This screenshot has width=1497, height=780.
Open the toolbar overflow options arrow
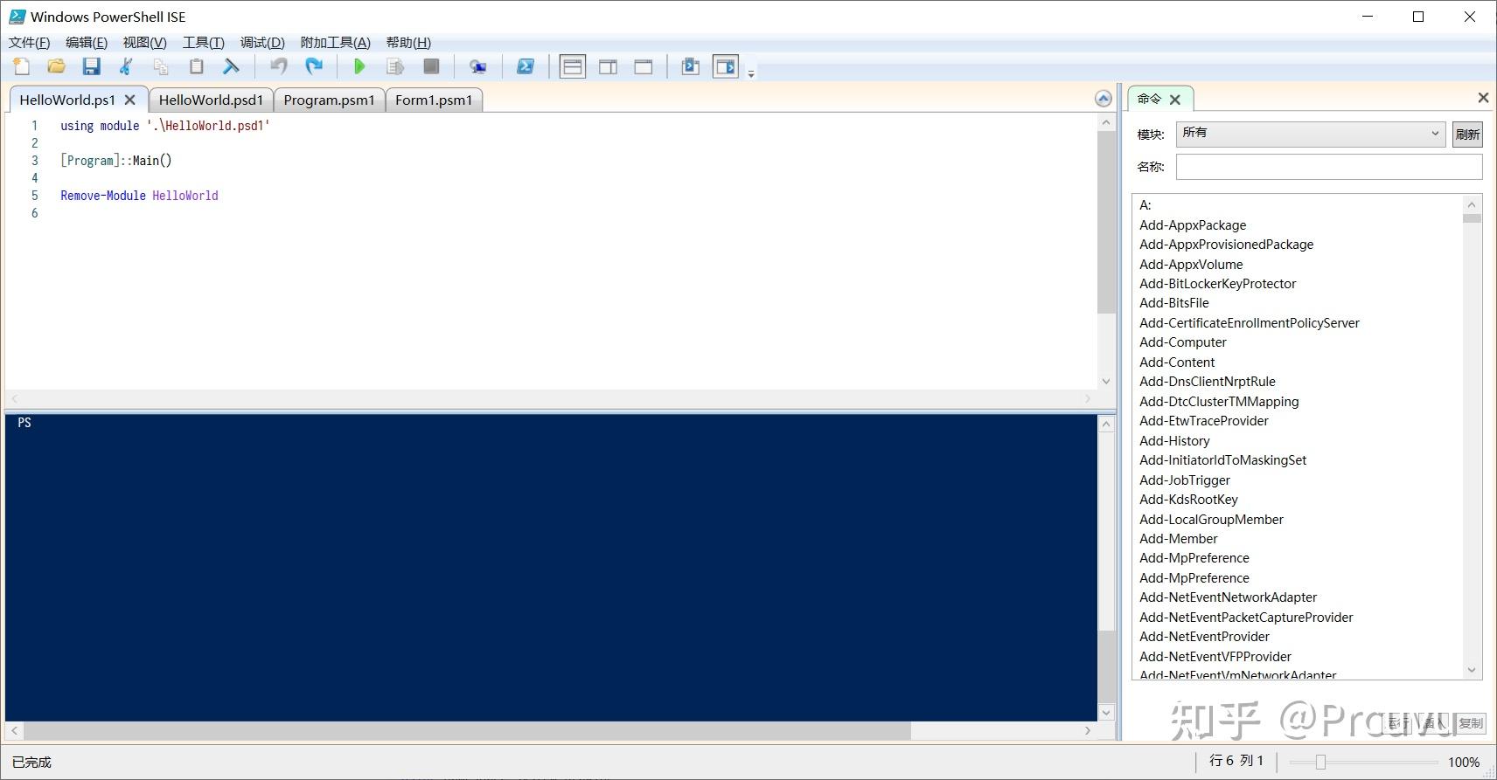751,73
